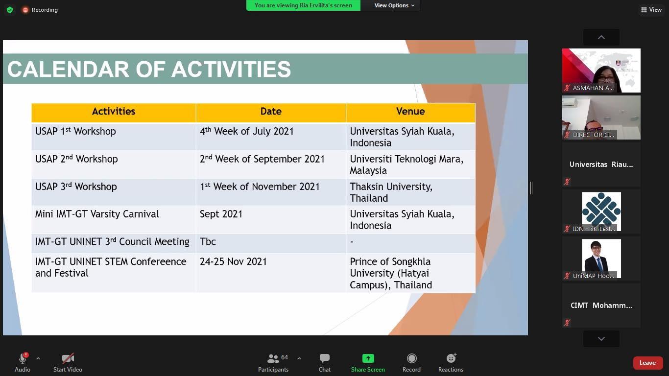
Task: Start recording with the Record button
Action: click(411, 363)
